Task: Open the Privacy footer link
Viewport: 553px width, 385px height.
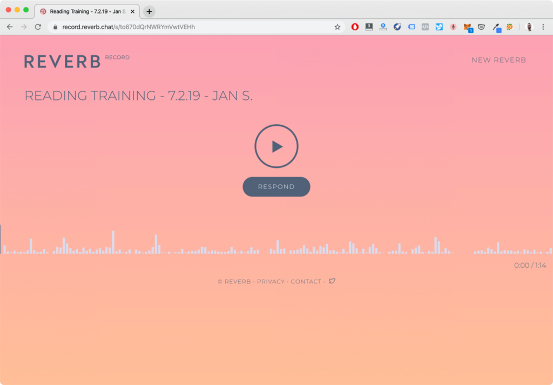Action: [271, 281]
